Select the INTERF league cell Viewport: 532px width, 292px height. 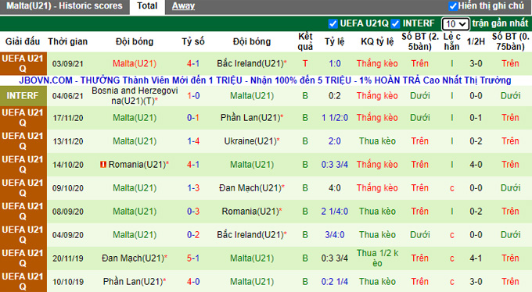pos(23,96)
